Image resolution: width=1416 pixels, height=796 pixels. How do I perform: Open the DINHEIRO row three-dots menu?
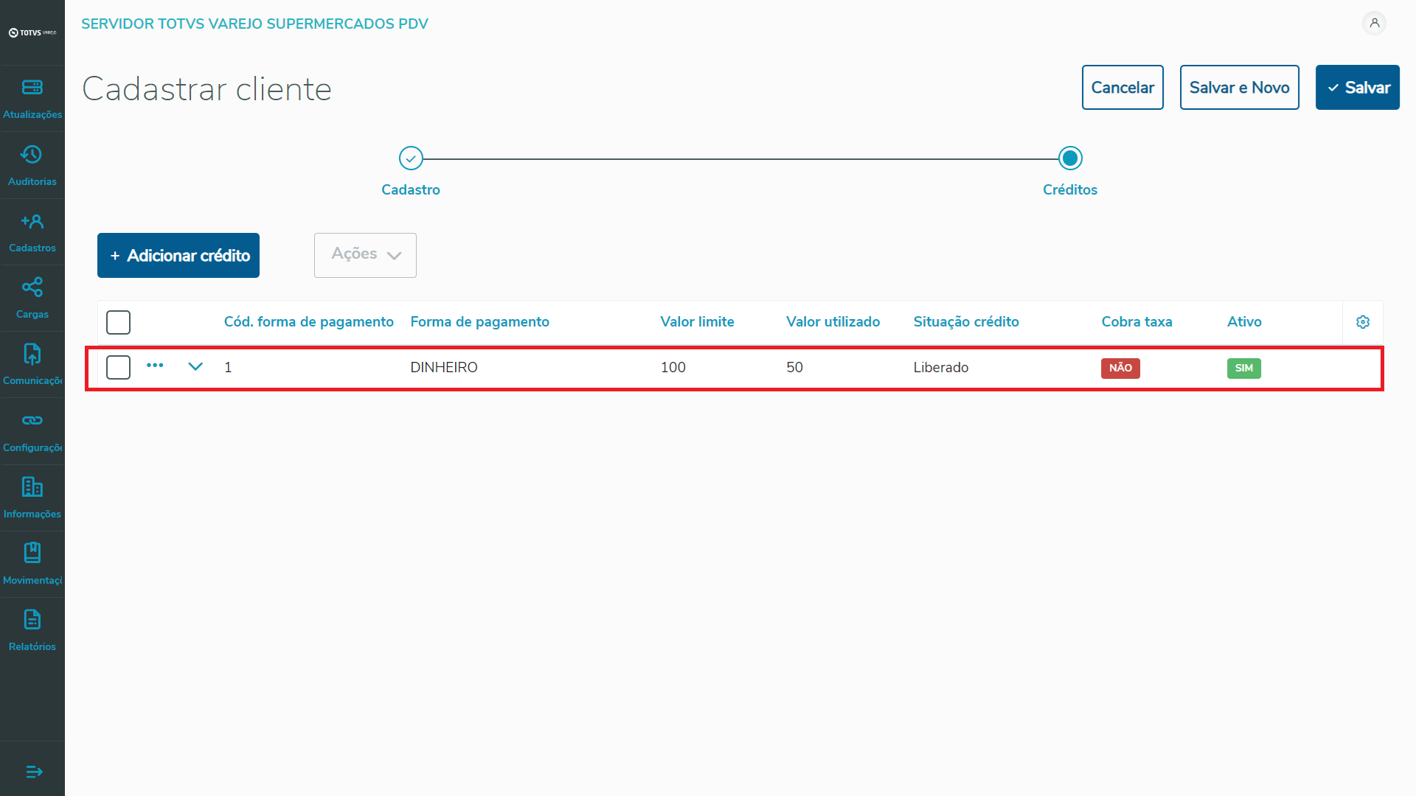tap(155, 366)
